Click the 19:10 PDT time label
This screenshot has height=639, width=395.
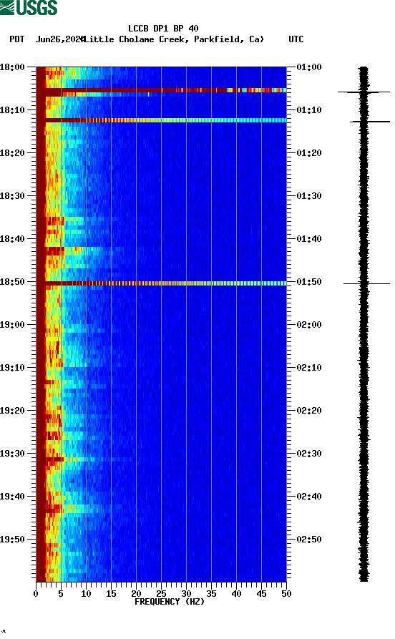tap(12, 368)
